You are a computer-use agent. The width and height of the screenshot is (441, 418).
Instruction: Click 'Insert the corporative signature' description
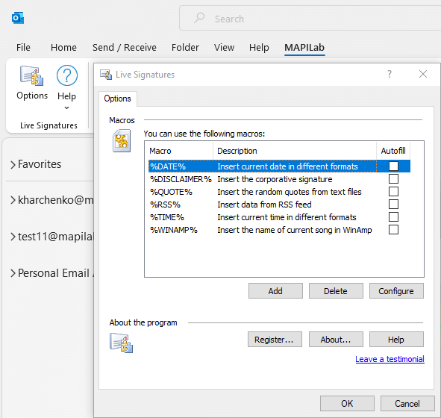275,179
